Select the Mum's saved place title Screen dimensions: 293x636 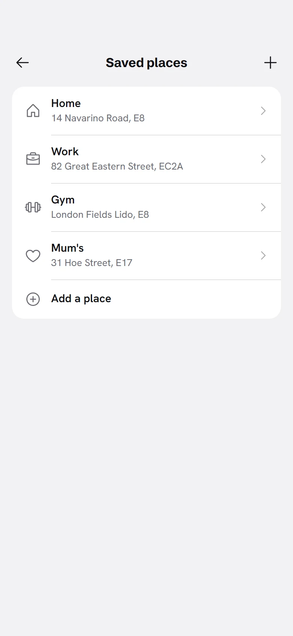point(68,248)
